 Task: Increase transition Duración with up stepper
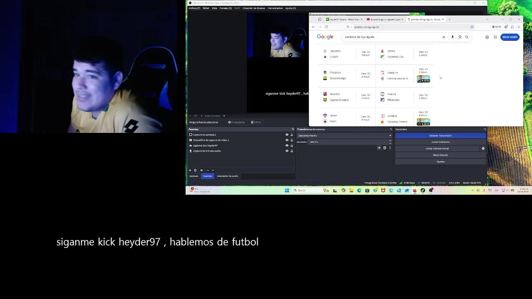[x=390, y=141]
